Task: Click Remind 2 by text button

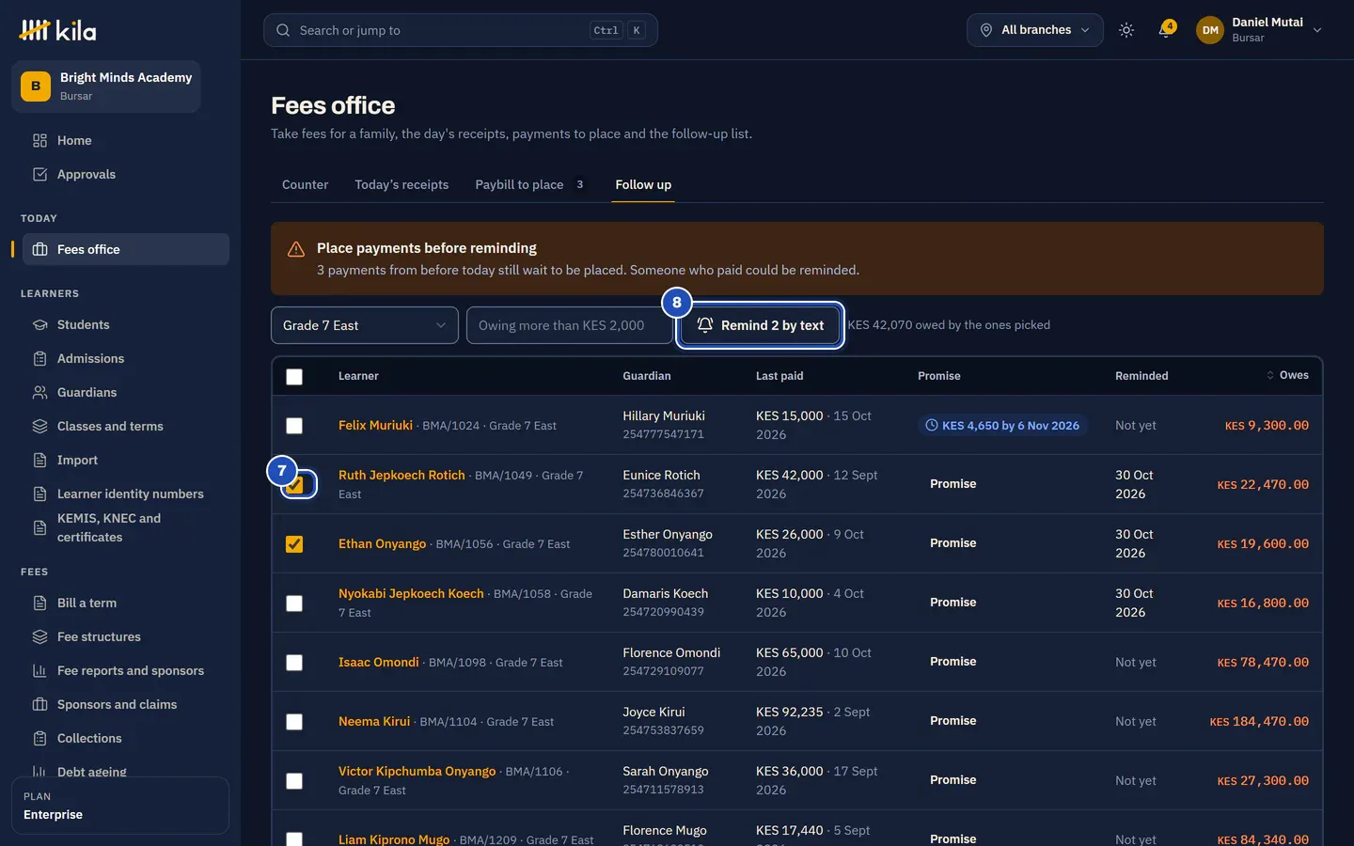Action: pos(760,325)
